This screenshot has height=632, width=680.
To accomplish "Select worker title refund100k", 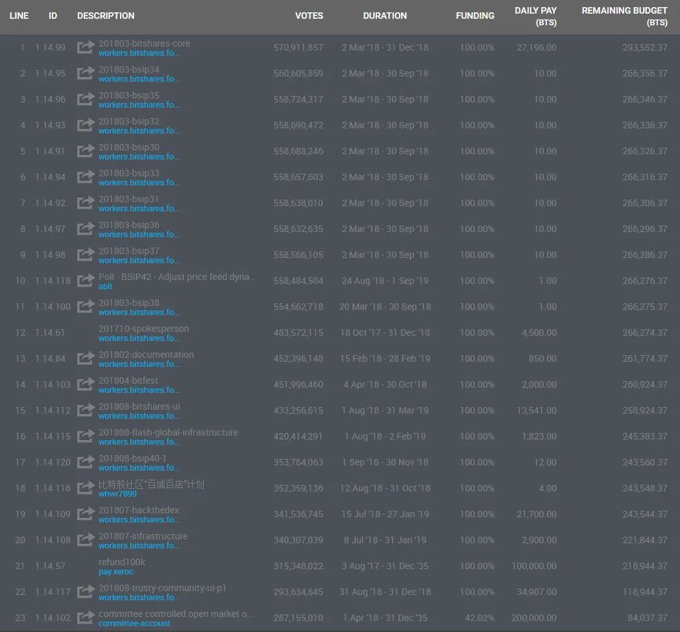I will coord(122,562).
